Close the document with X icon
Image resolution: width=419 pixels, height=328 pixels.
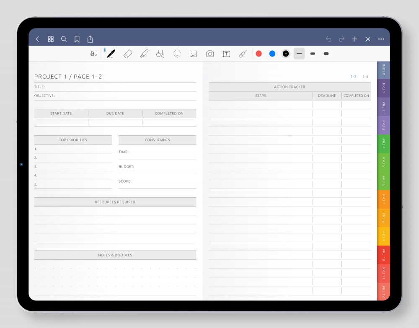point(368,39)
